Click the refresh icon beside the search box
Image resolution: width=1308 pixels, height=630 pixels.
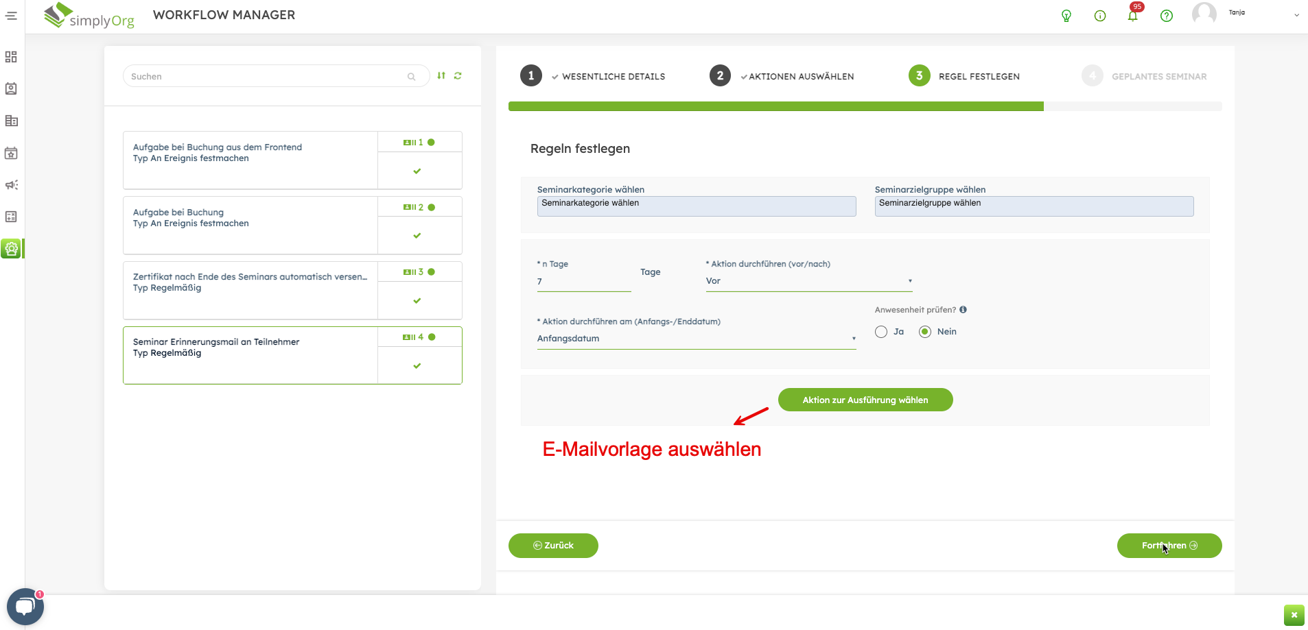click(x=458, y=76)
